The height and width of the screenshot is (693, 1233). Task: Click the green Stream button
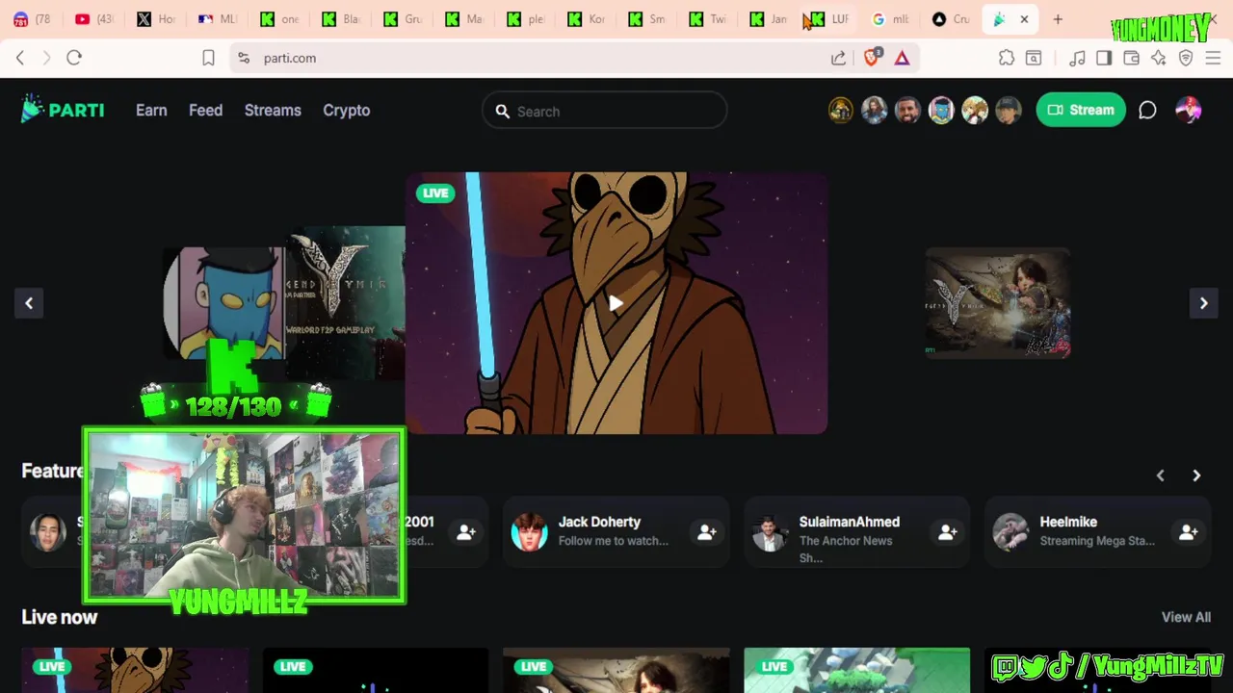click(x=1081, y=110)
